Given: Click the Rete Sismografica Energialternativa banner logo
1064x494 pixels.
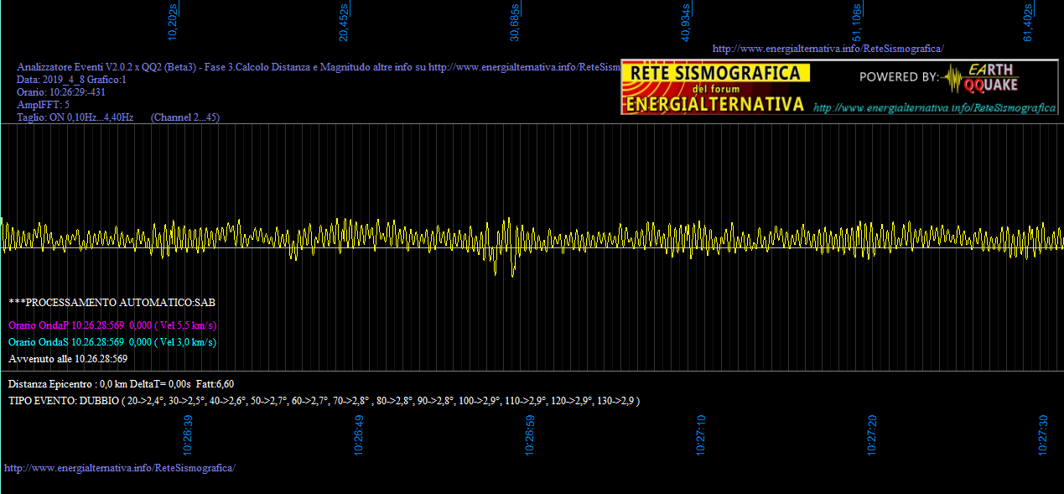Looking at the screenshot, I should 715,89.
